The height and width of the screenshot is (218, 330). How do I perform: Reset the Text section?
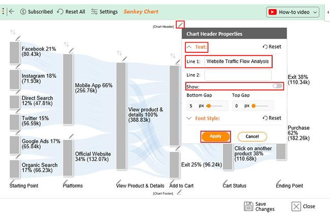tap(272, 47)
